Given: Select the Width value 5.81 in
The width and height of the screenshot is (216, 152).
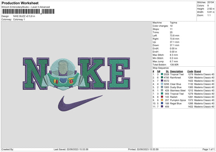Looking at the screenshot, I should pos(211,12).
